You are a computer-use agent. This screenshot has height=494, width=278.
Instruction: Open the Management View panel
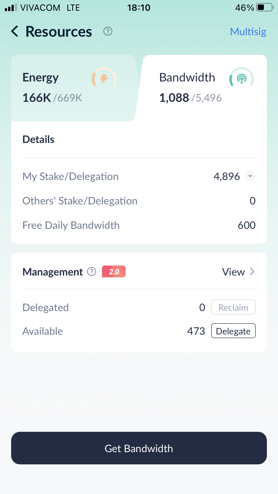[x=234, y=272]
